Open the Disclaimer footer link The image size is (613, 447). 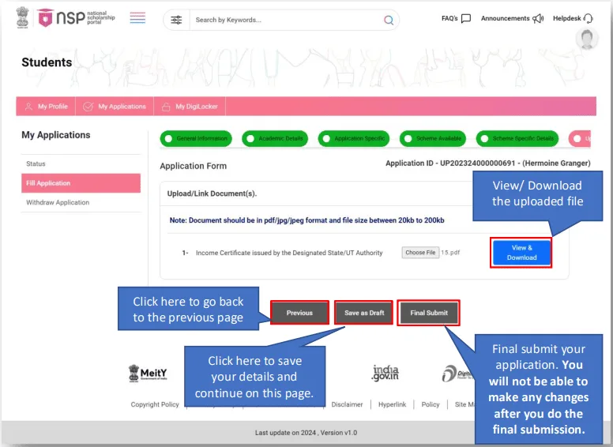click(x=347, y=404)
